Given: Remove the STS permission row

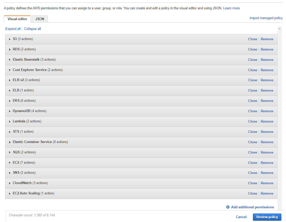Looking at the screenshot, I should (x=267, y=132).
